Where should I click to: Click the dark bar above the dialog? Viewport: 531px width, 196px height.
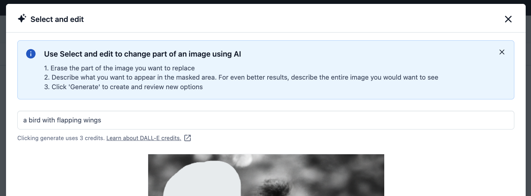click(265, 2)
